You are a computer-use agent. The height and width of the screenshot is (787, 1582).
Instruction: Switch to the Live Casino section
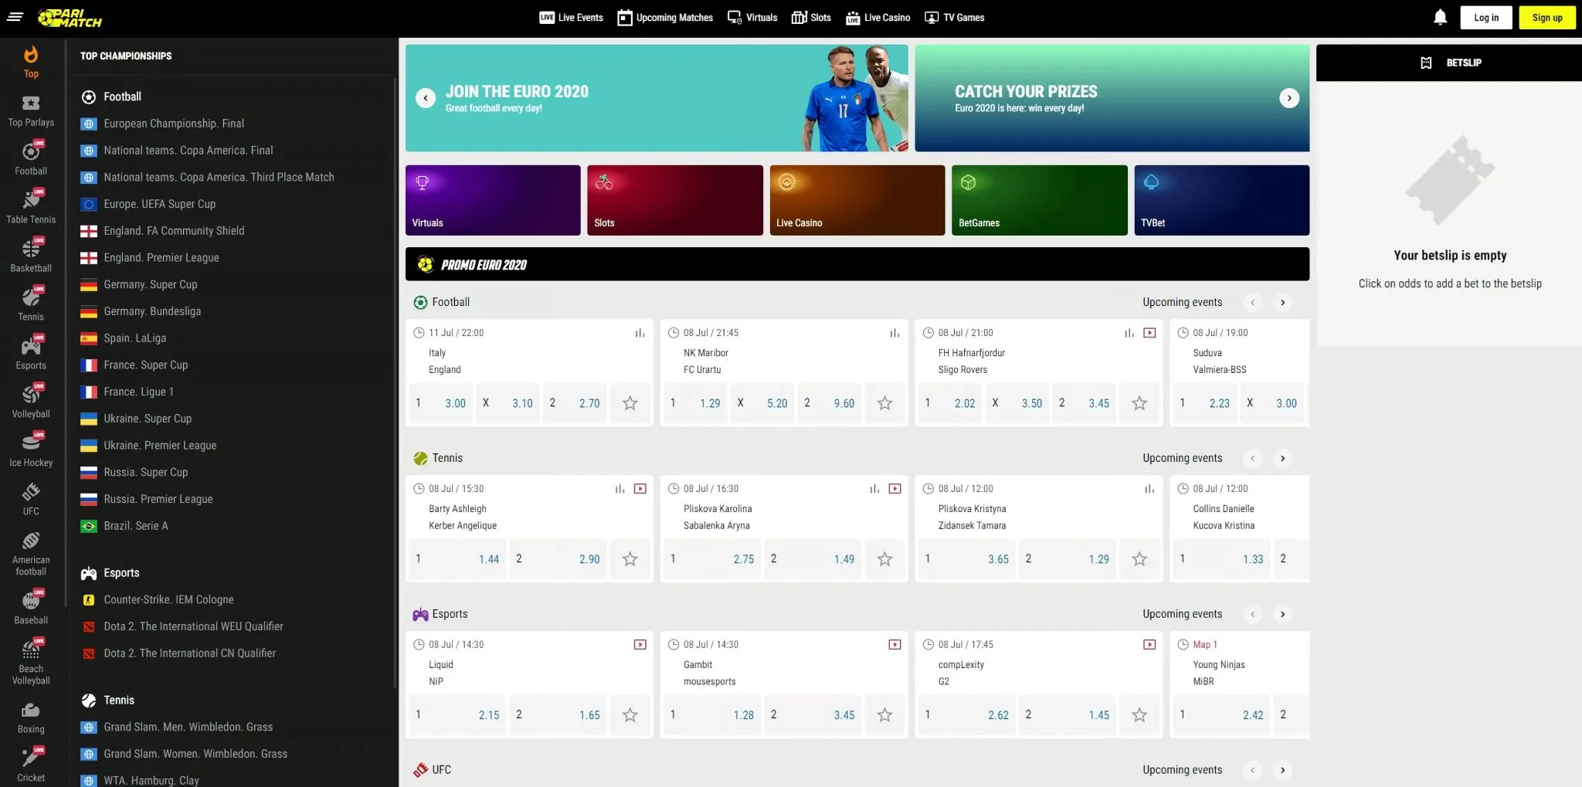877,17
